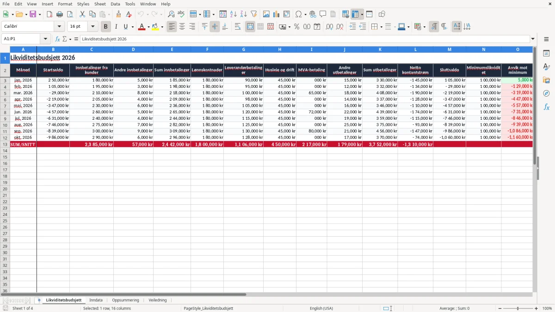
Task: Toggle Print Preview icon
Action: pyautogui.click(x=70, y=14)
